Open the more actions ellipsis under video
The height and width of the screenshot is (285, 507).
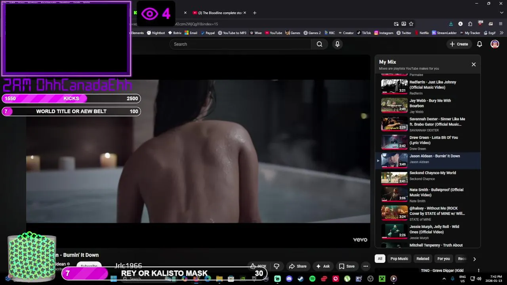click(x=366, y=266)
